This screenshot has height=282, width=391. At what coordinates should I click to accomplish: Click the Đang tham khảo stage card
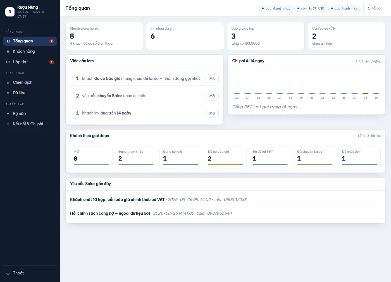tap(136, 157)
